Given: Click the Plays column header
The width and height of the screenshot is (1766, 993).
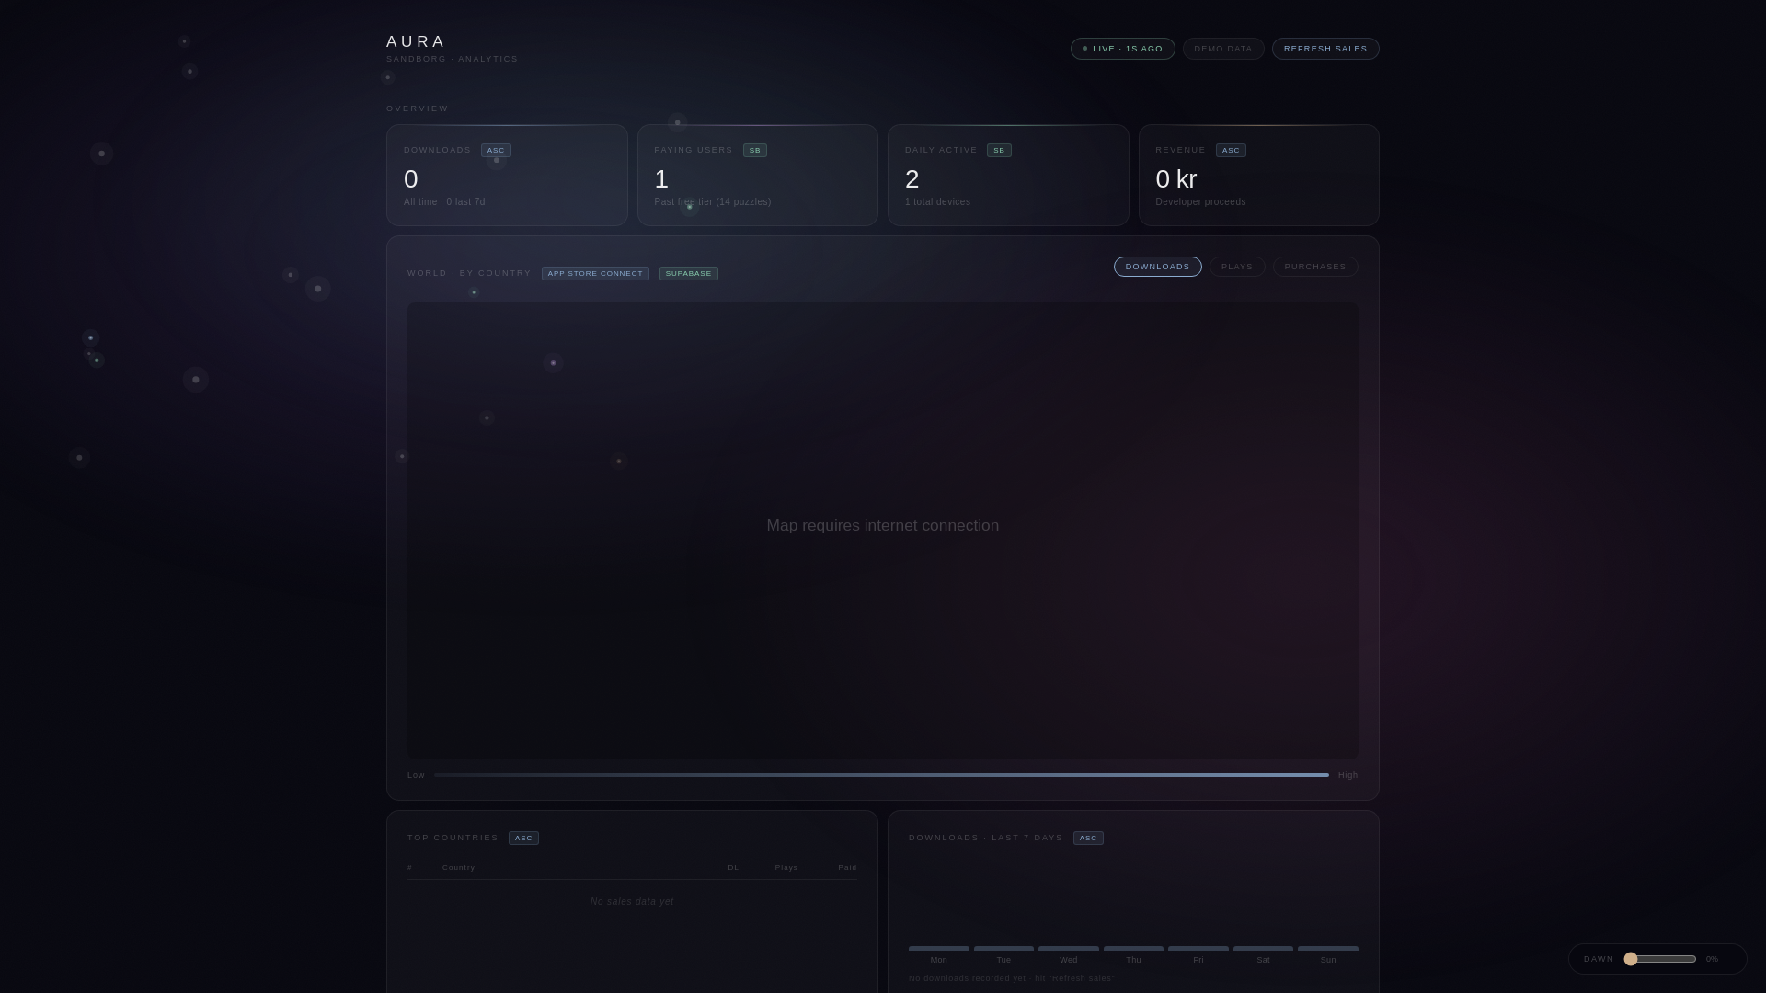Looking at the screenshot, I should tap(786, 868).
